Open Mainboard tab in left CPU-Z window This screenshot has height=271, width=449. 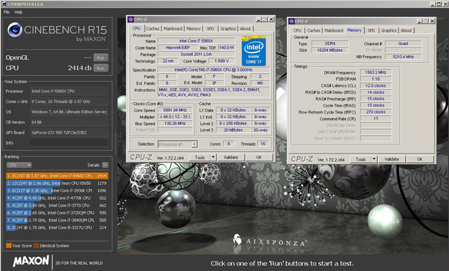(173, 29)
